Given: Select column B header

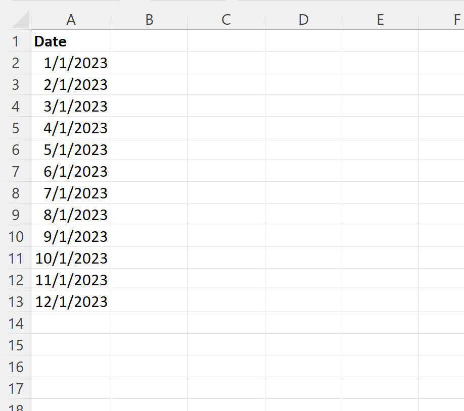Looking at the screenshot, I should [149, 20].
